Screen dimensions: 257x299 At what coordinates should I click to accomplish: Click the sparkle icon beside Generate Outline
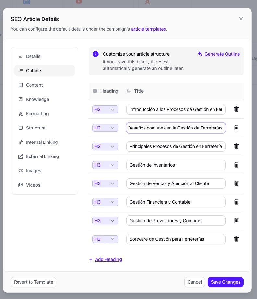(200, 54)
